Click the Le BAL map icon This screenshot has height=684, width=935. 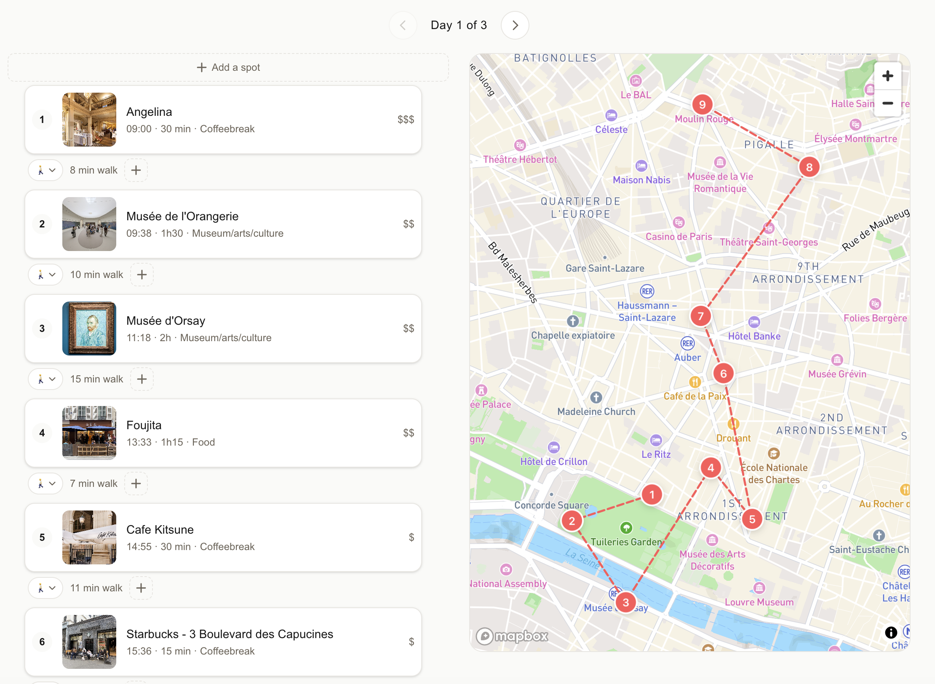(636, 80)
